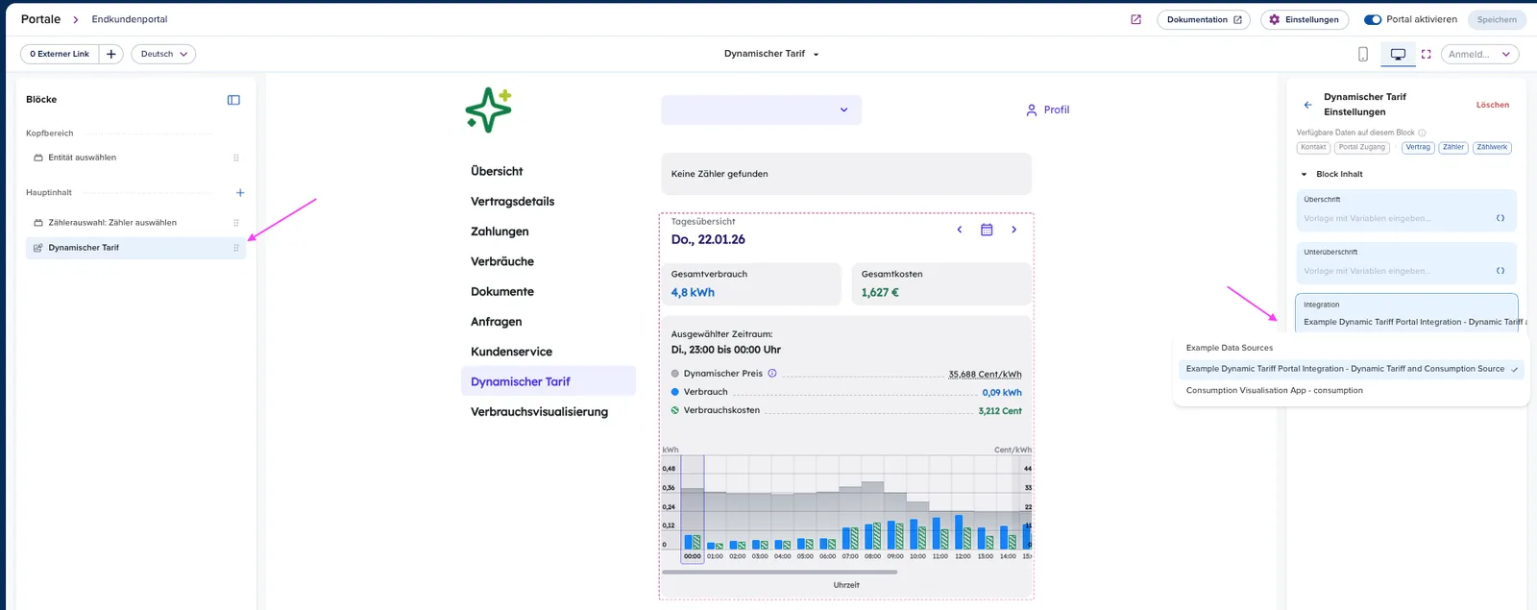
Task: Toggle the Zählwerk data tag
Action: [1492, 148]
